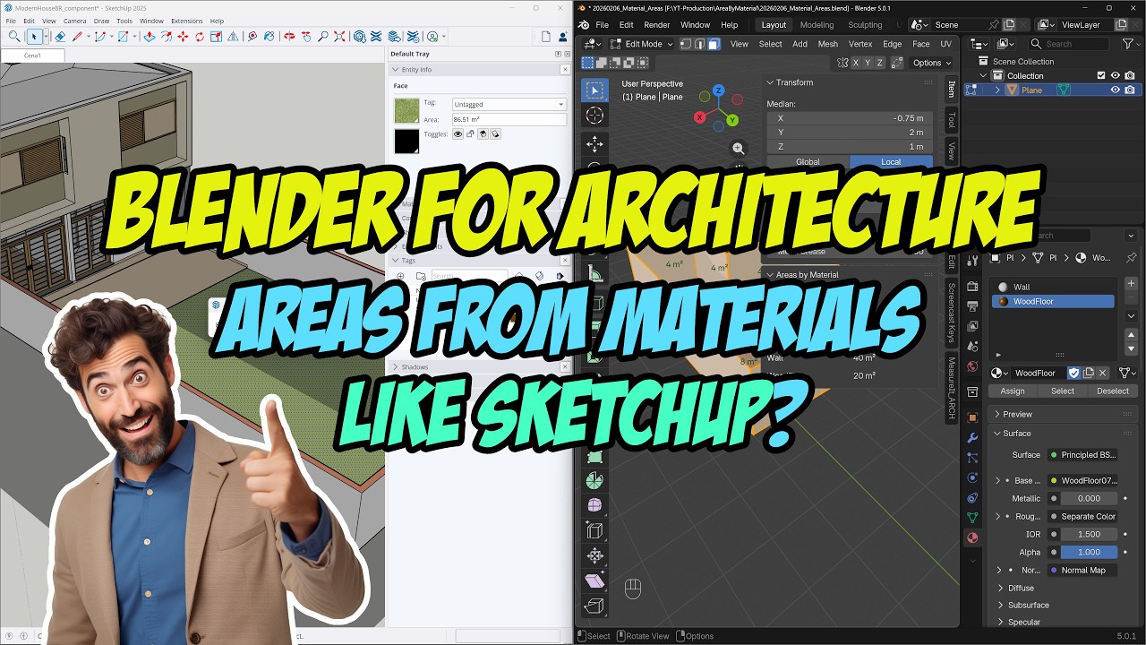Collapse the Surface material panel
1146x645 pixels.
997,434
